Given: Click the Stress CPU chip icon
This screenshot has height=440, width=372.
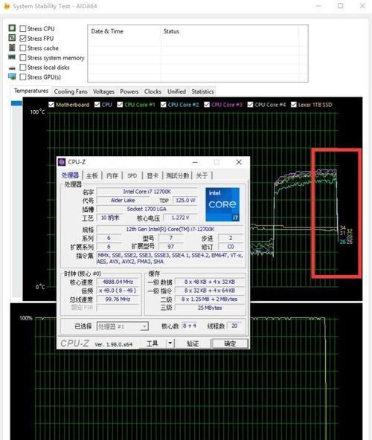Looking at the screenshot, I should [x=12, y=28].
